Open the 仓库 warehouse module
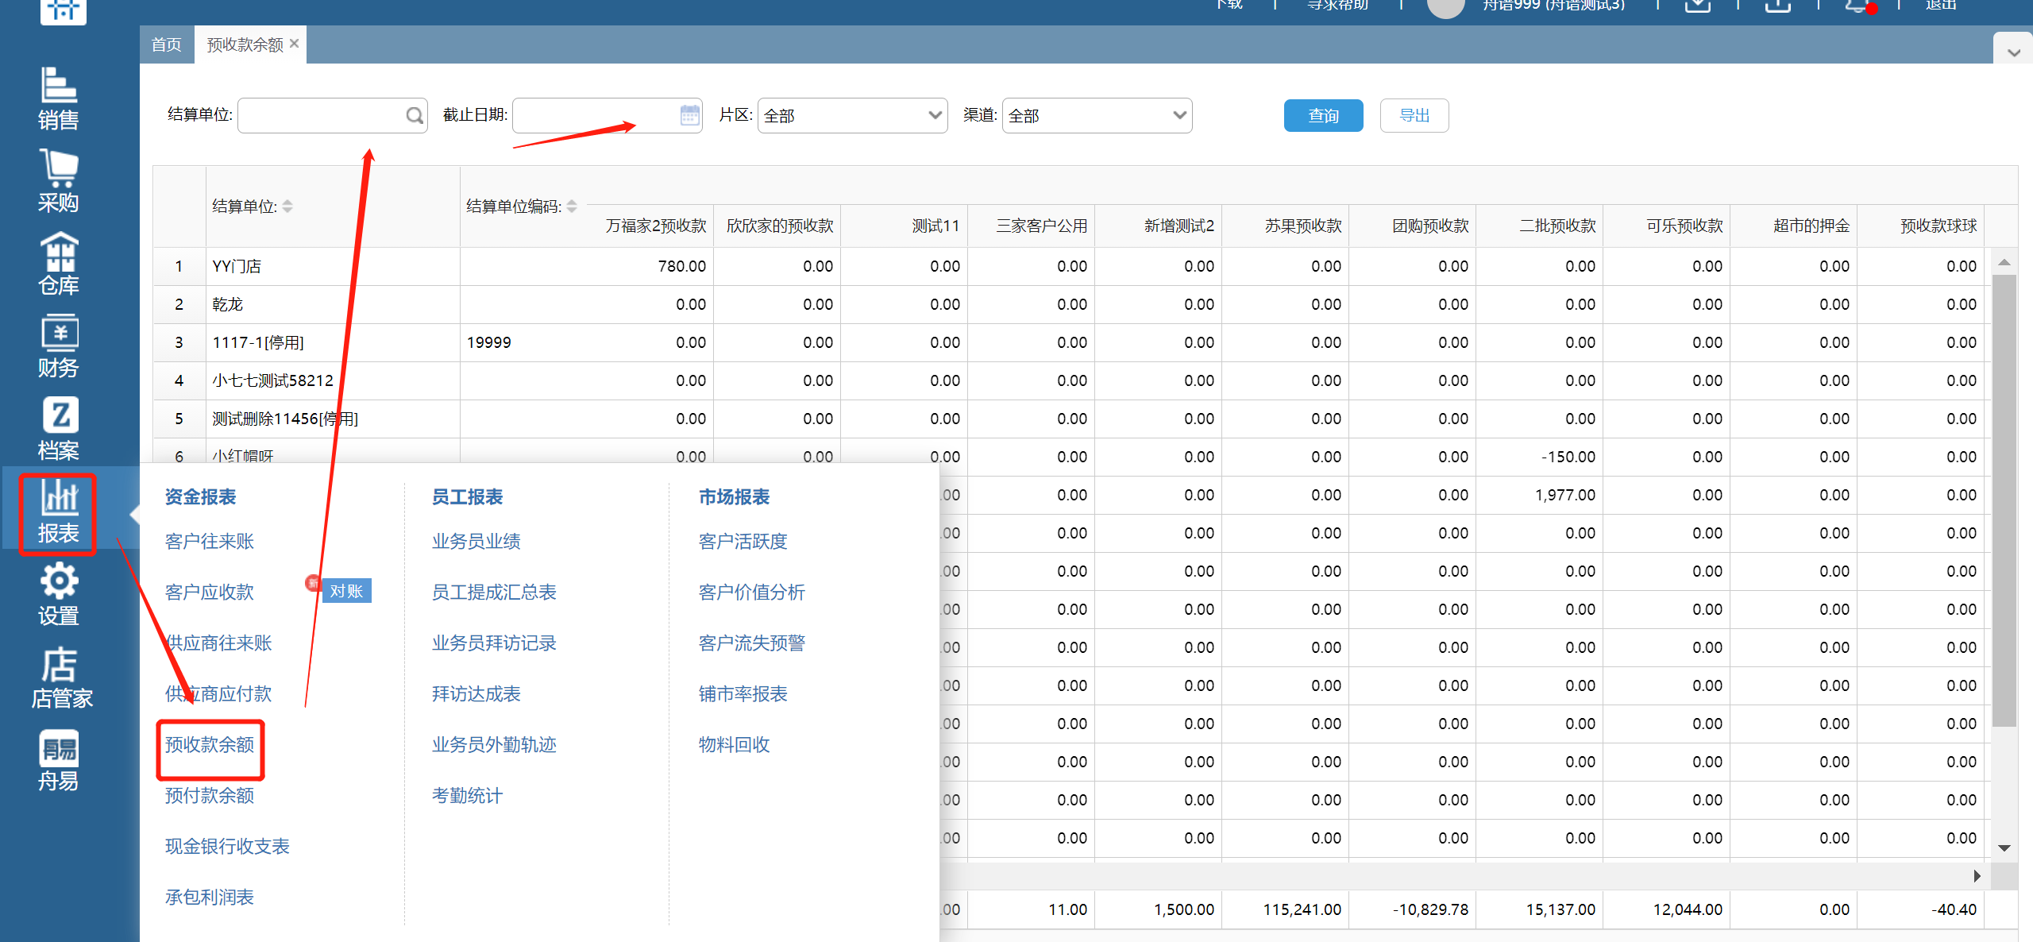Viewport: 2033px width, 942px height. pyautogui.click(x=59, y=264)
